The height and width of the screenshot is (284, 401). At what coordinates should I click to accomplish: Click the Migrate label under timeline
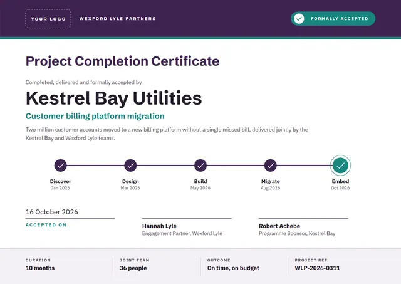pyautogui.click(x=270, y=181)
